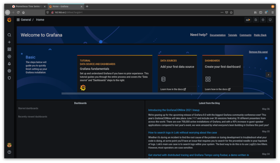Screen dimensions: 280x163
Task: Click the data source database icon
Action: [163, 79]
